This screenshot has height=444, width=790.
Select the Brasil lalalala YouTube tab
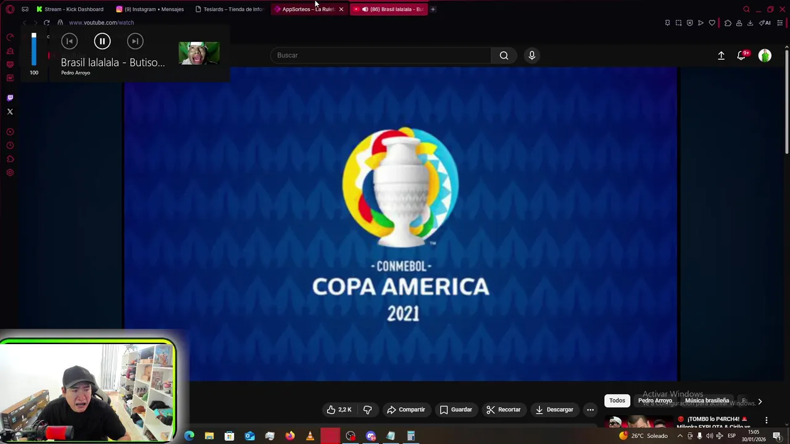click(389, 9)
